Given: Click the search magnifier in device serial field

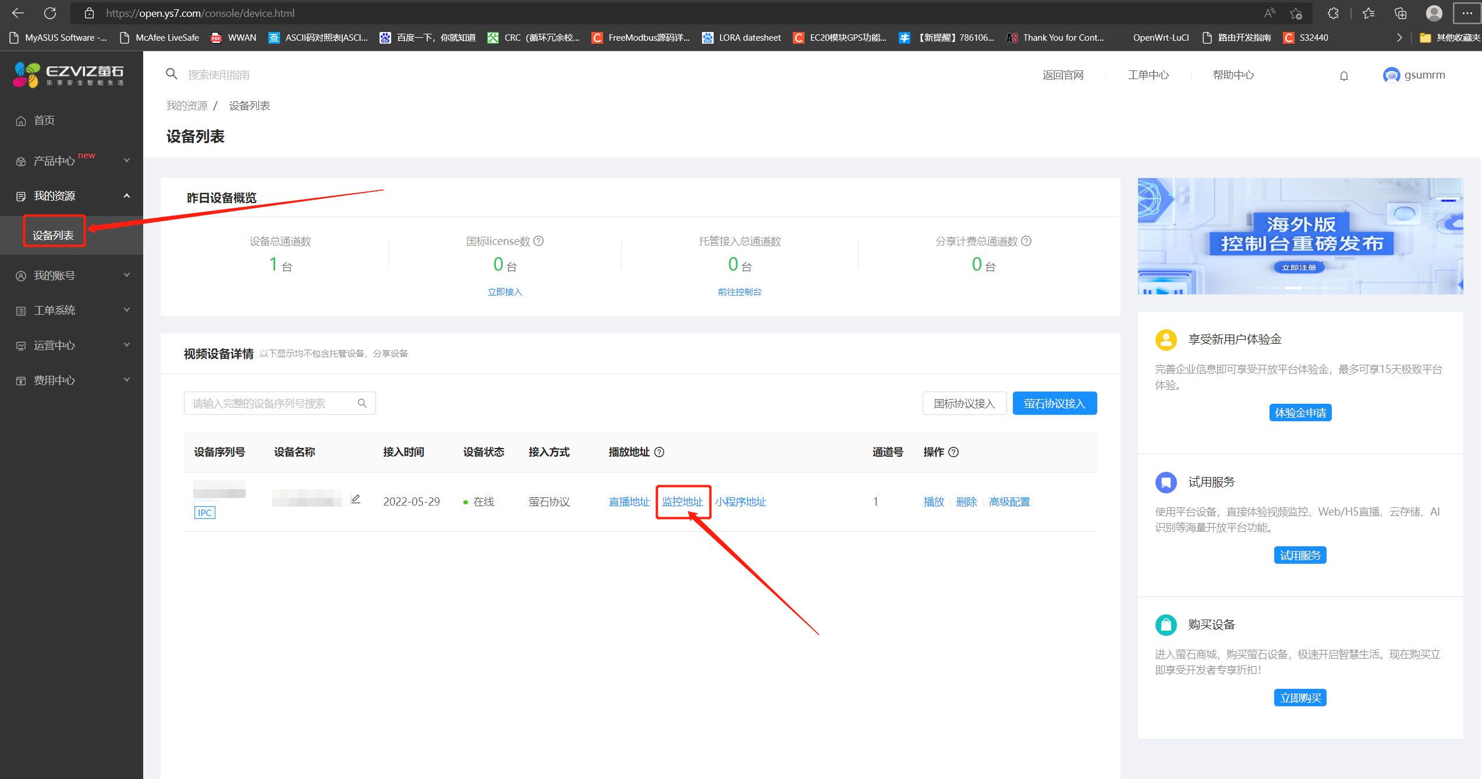Looking at the screenshot, I should click(362, 403).
